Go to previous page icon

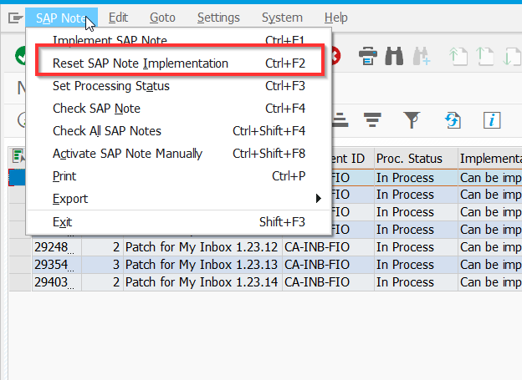tap(484, 56)
